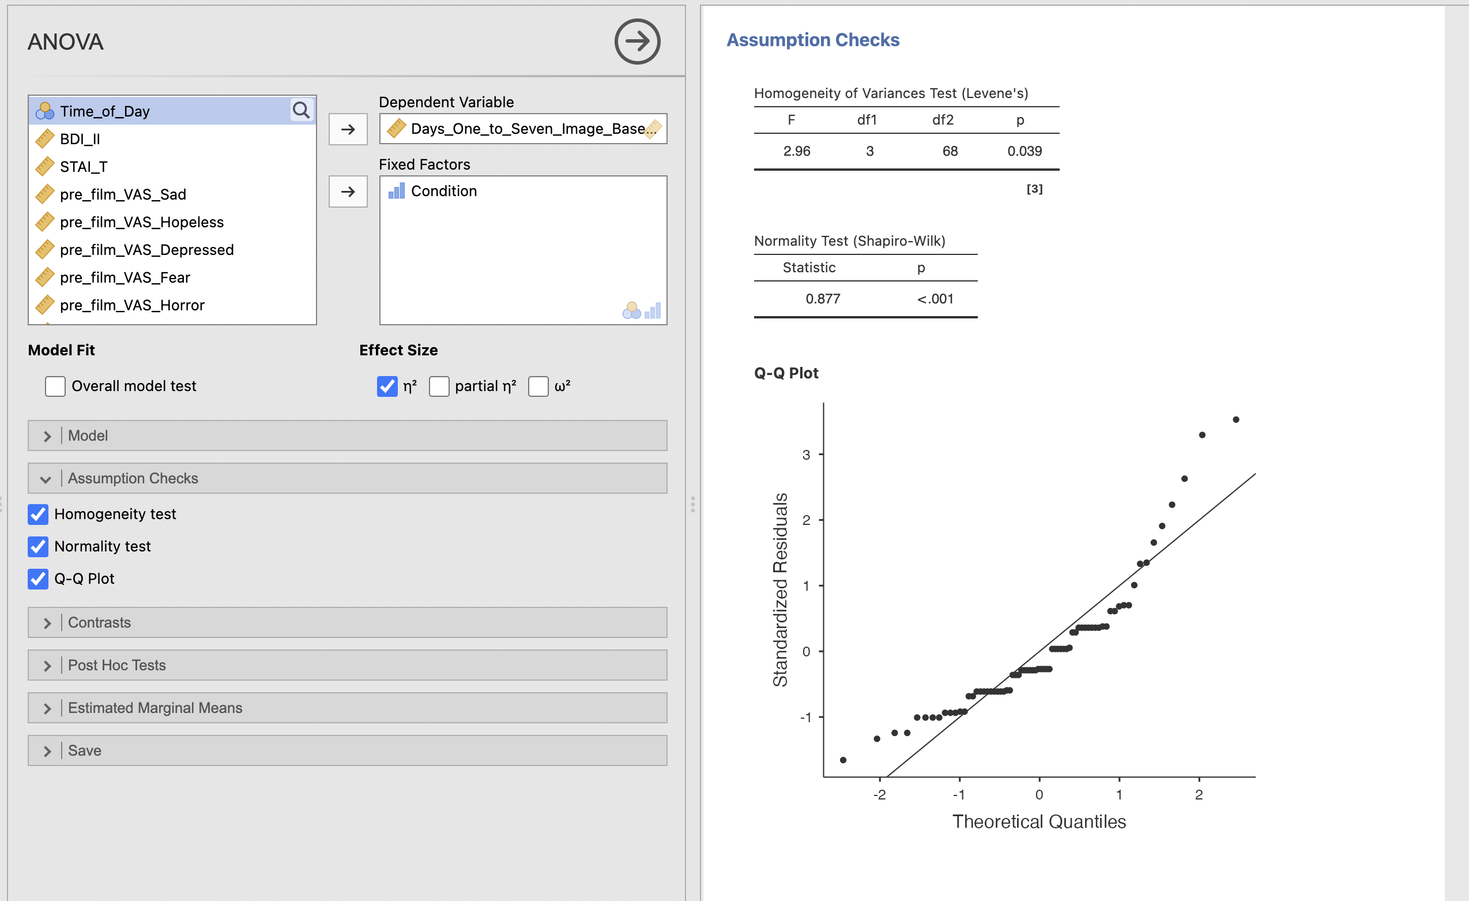Click the Normality Test (Shapiro-Wilk) table title

pyautogui.click(x=850, y=241)
